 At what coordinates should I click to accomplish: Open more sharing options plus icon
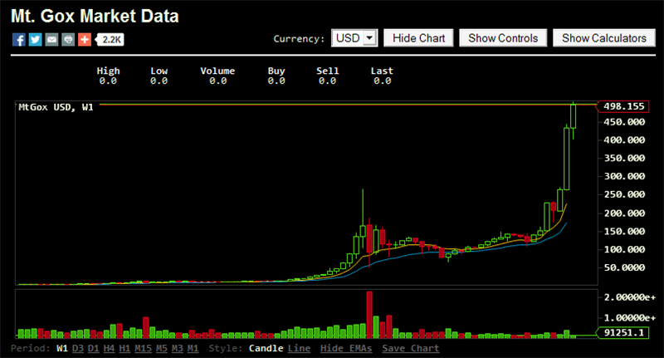(x=84, y=39)
